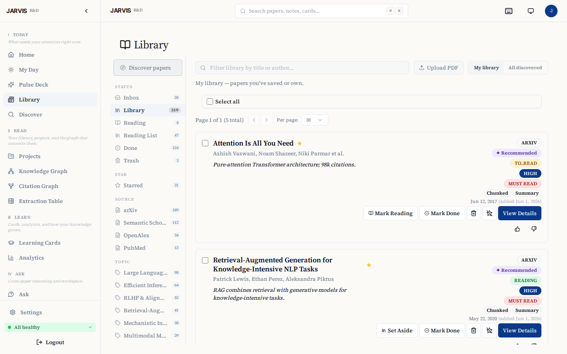Open Pulse Deck in the sidebar
567x354 pixels.
[x=50, y=85]
